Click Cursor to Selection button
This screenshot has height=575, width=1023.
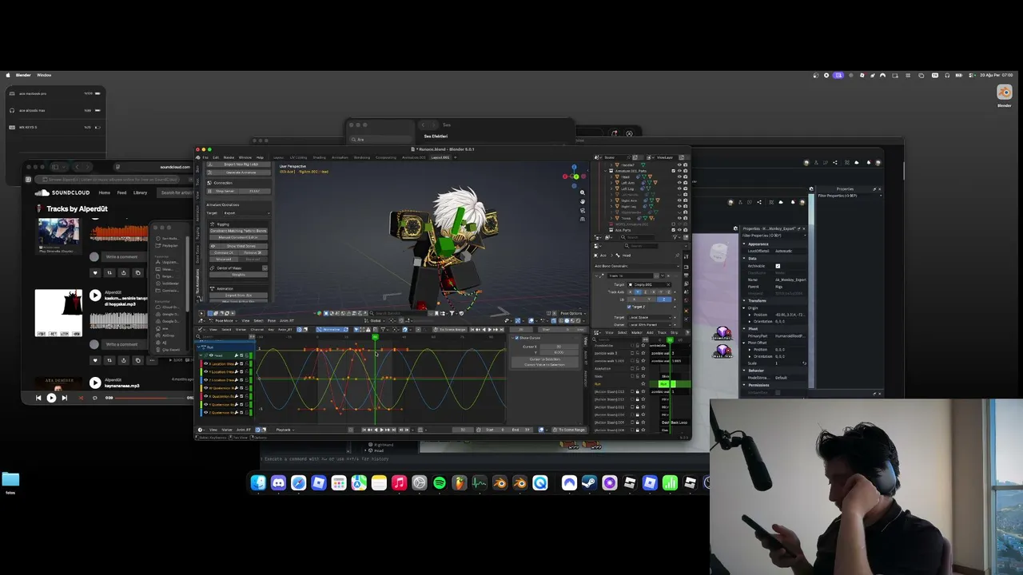pyautogui.click(x=544, y=359)
